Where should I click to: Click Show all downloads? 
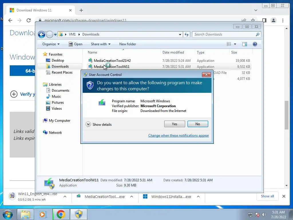pos(268,196)
